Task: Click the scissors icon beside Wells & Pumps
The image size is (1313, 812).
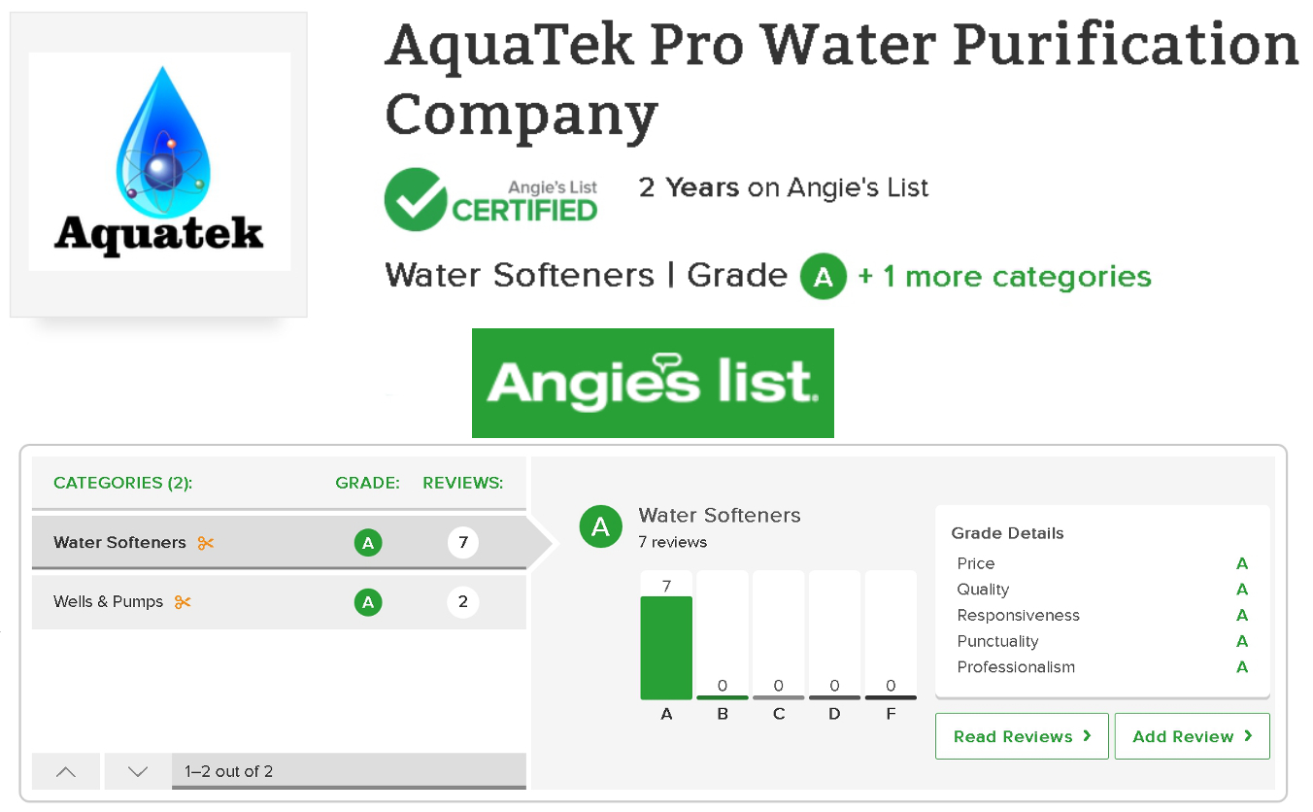Action: click(x=183, y=602)
